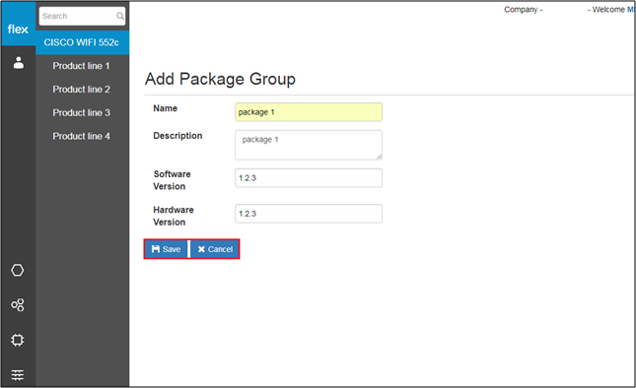Click the Name field containing package 1

[x=309, y=112]
